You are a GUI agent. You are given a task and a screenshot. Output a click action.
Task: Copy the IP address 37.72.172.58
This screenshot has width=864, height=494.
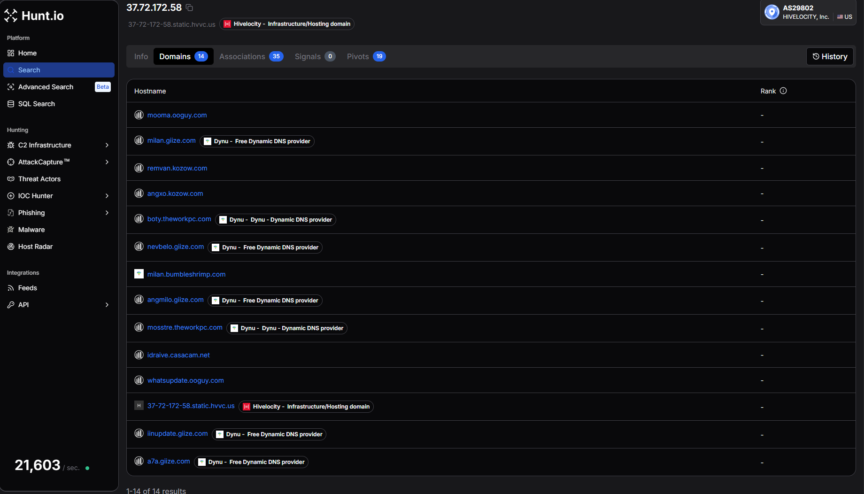pos(189,8)
